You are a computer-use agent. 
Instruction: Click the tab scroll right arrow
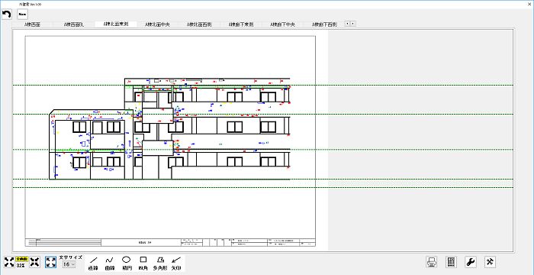coord(353,24)
